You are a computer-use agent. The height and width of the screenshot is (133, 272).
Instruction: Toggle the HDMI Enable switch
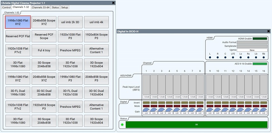click(x=260, y=39)
